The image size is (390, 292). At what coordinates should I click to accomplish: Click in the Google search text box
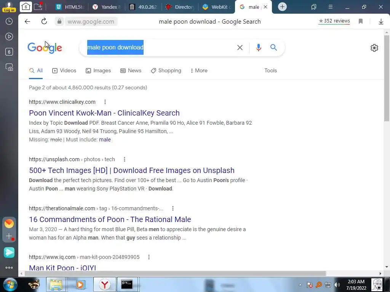point(159,48)
